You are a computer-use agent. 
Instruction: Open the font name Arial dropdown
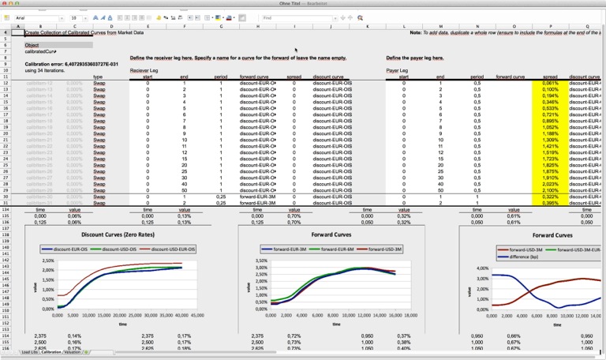(x=62, y=18)
